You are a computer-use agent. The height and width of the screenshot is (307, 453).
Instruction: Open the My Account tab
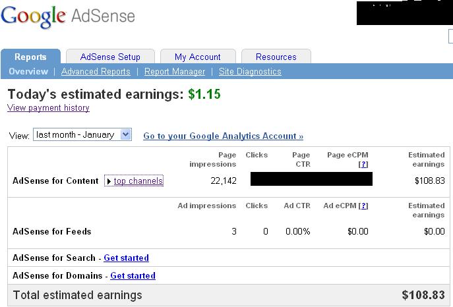coord(198,57)
